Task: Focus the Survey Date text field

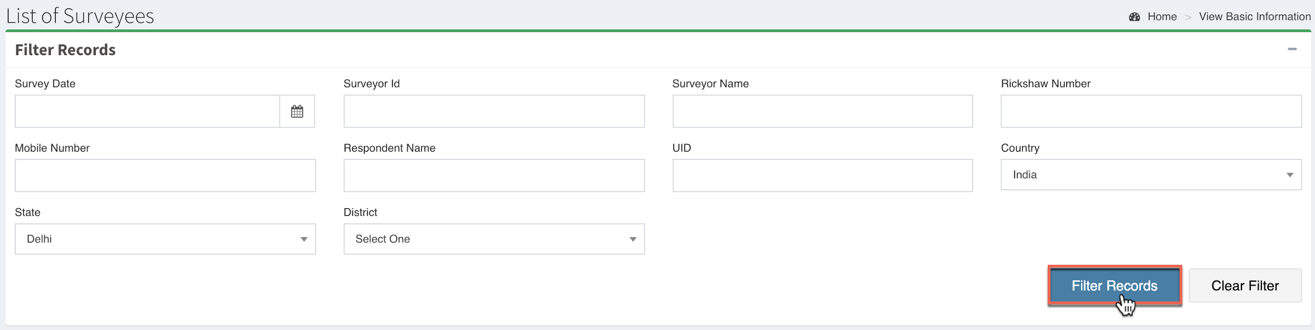Action: pyautogui.click(x=147, y=111)
